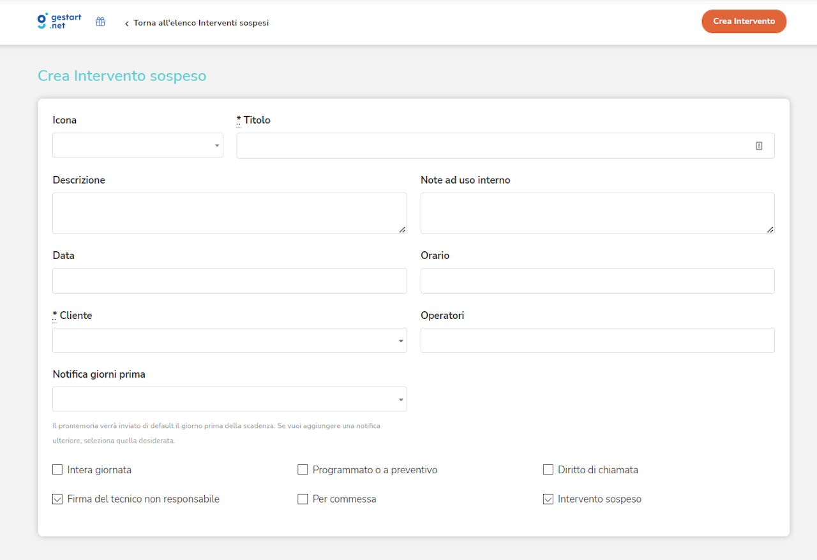Enable the Intera giornata checkbox
Screen dimensions: 817x560
[x=57, y=470]
